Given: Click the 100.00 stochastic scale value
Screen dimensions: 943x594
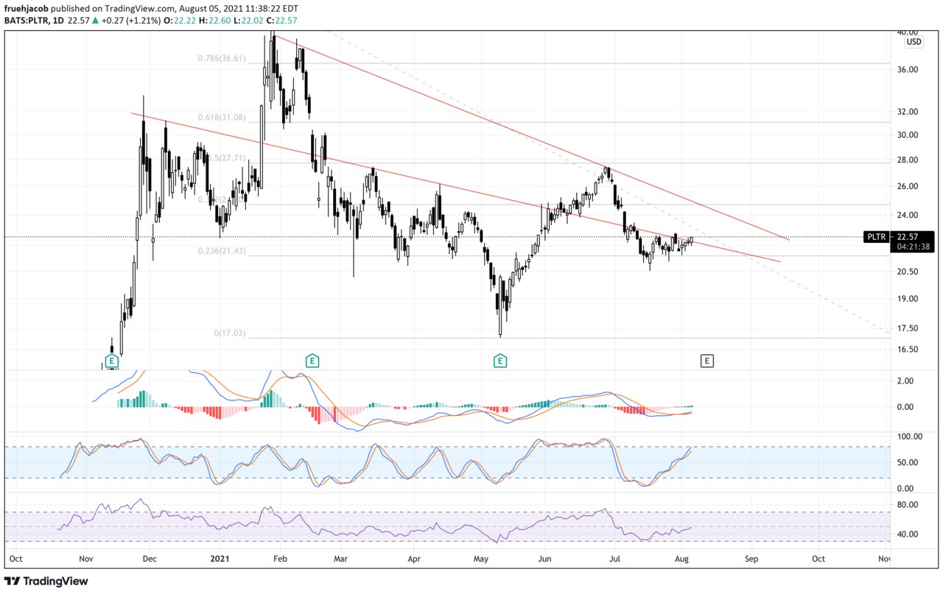Looking at the screenshot, I should point(909,436).
